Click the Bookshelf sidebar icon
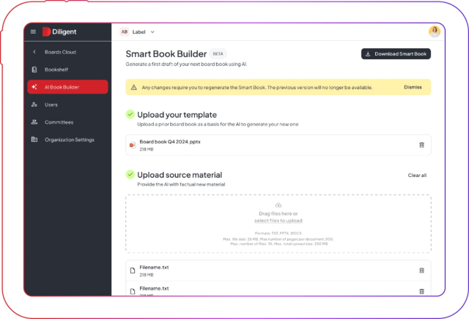 click(34, 70)
